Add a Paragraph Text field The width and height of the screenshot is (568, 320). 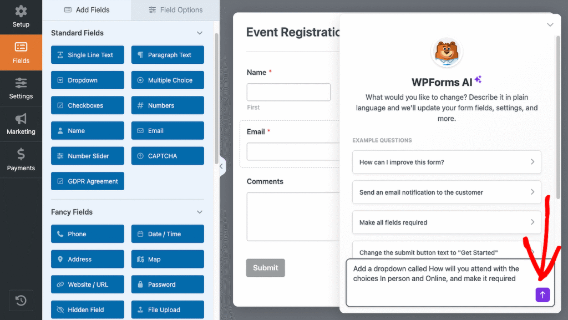click(168, 55)
